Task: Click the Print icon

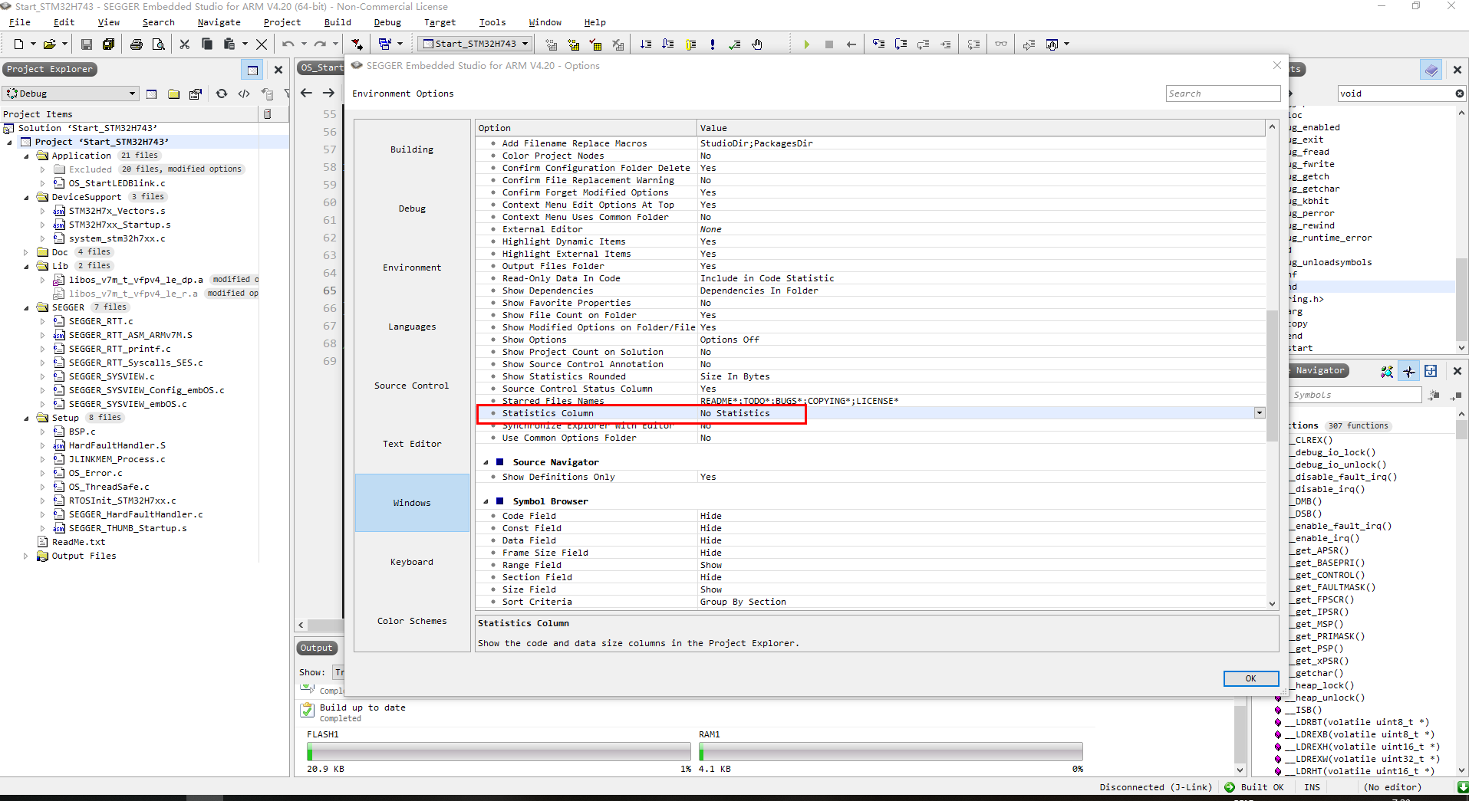Action: [x=137, y=44]
